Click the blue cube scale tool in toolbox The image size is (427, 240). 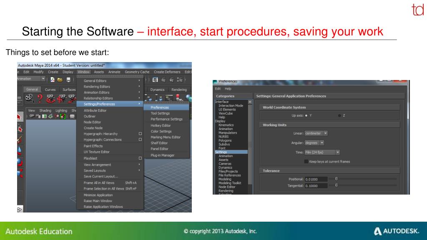pyautogui.click(x=20, y=173)
